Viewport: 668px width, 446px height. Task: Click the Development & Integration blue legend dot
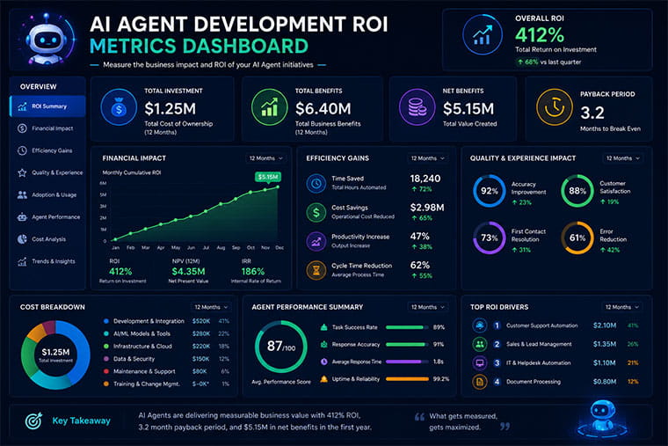coord(106,321)
